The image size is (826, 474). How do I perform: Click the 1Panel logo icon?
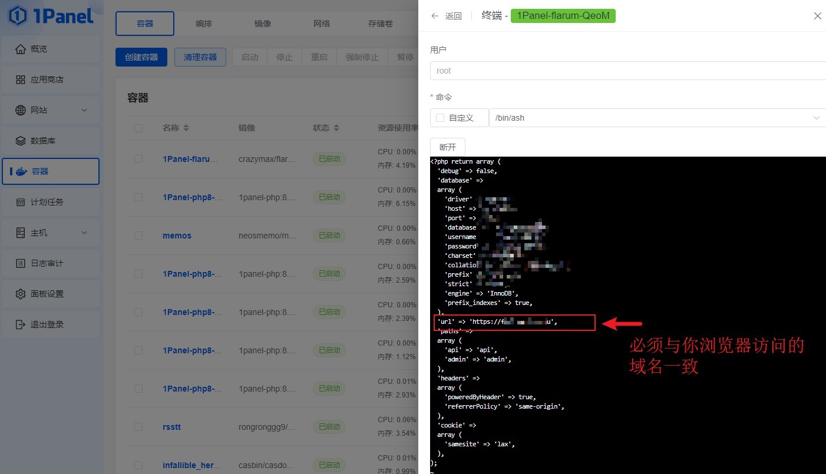coord(18,16)
